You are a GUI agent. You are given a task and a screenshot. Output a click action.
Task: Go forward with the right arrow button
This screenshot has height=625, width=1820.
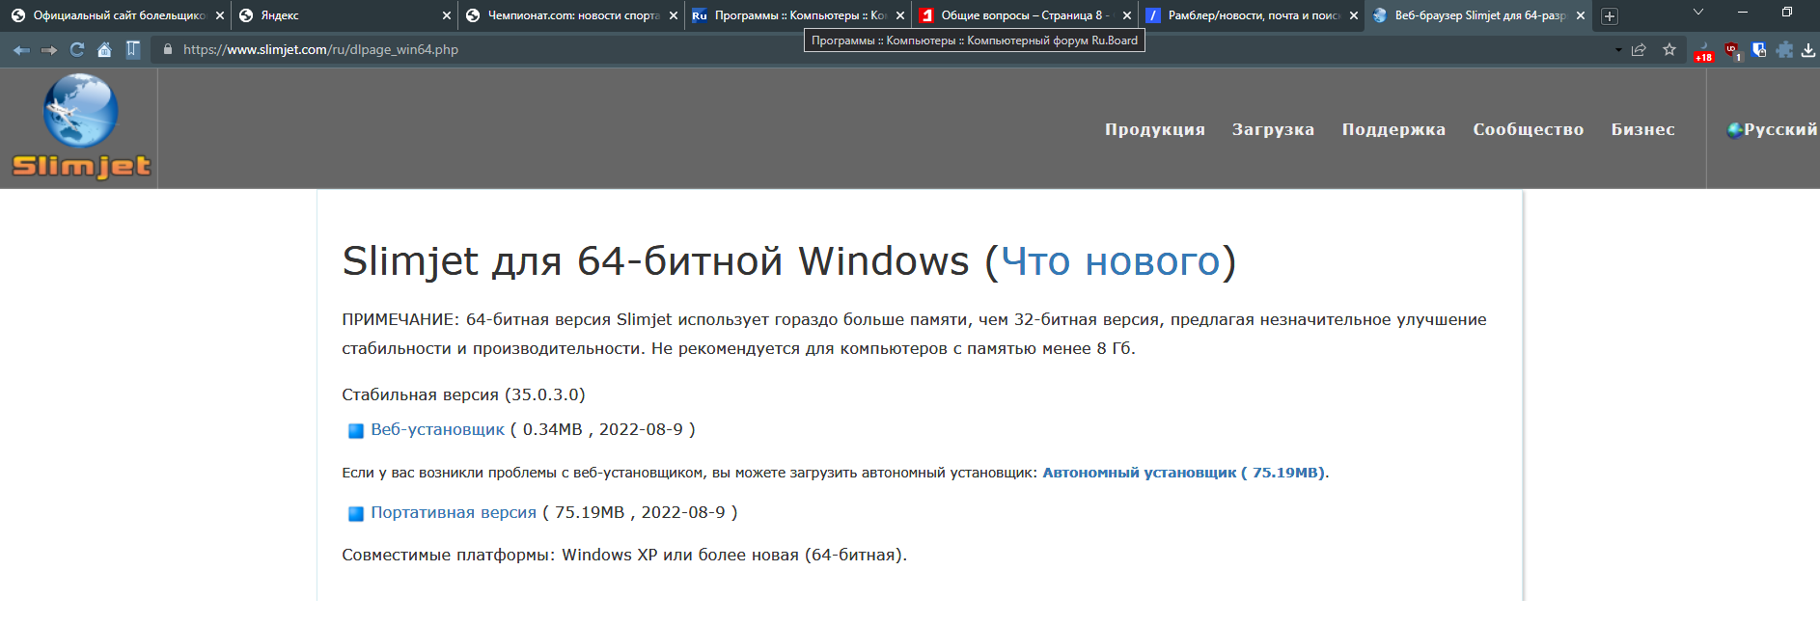[x=49, y=50]
